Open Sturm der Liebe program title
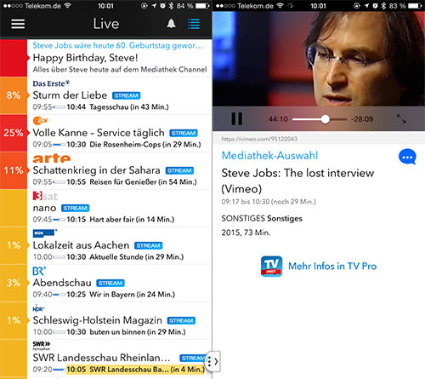 coord(70,95)
